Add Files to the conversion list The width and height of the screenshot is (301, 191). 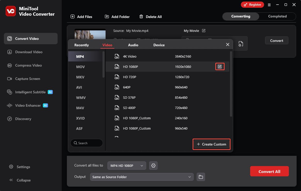point(81,17)
